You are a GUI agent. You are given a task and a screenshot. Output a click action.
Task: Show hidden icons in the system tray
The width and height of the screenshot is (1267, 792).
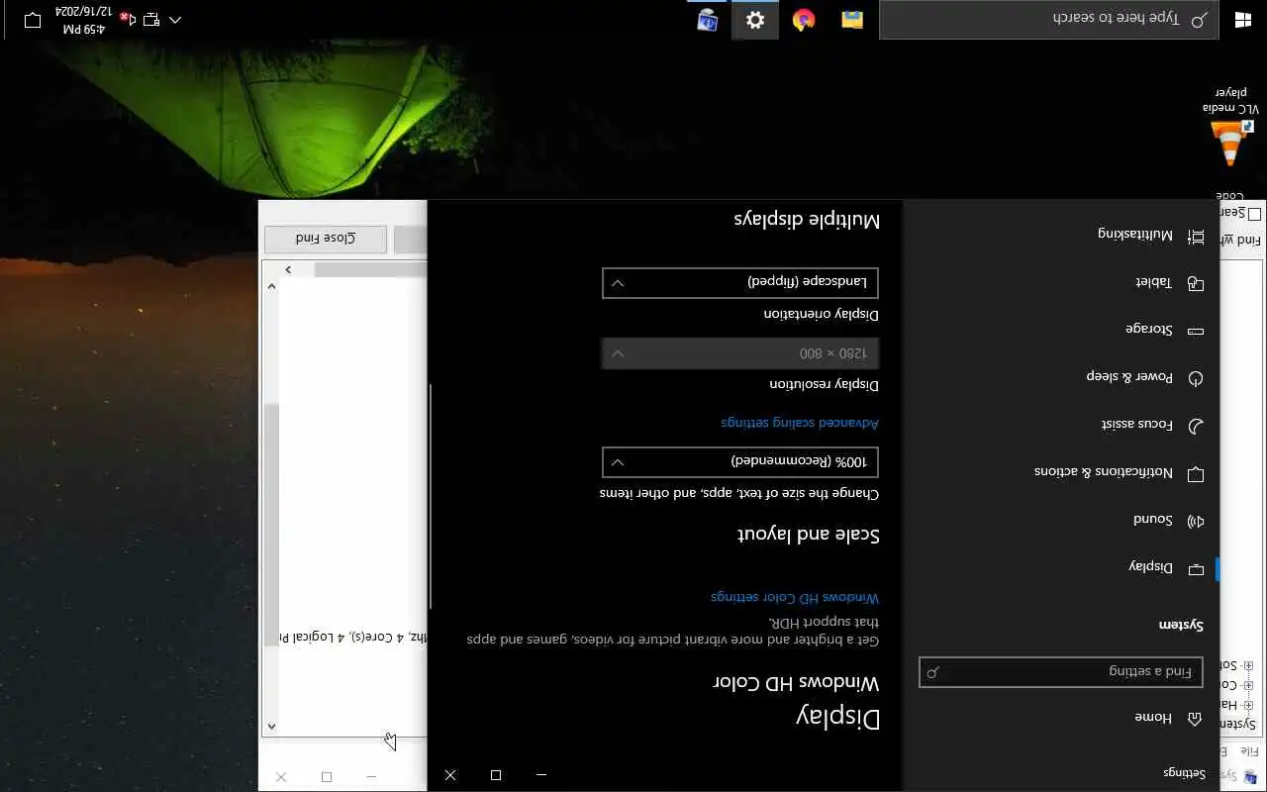tap(175, 19)
